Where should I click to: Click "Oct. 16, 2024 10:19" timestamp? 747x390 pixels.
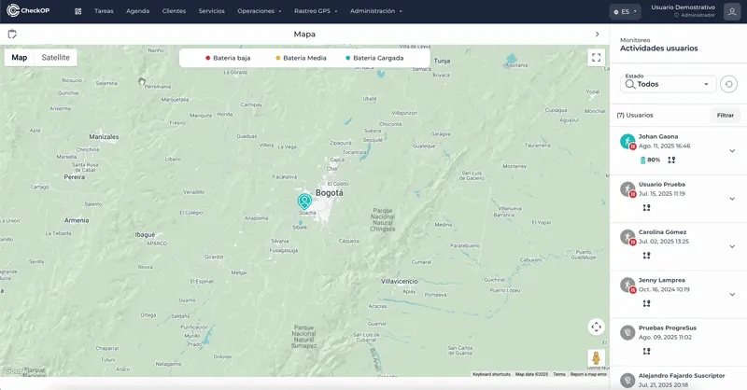pyautogui.click(x=664, y=289)
